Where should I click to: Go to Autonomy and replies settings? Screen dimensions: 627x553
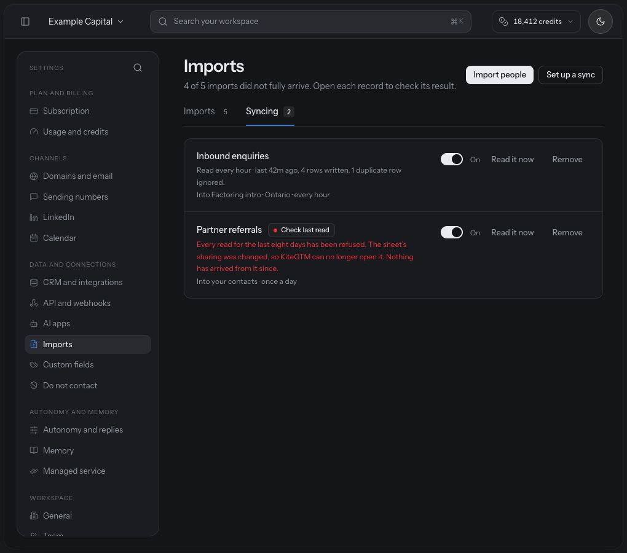coord(88,430)
